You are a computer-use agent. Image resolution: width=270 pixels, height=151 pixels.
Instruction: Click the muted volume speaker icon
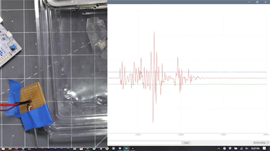pos(247,148)
